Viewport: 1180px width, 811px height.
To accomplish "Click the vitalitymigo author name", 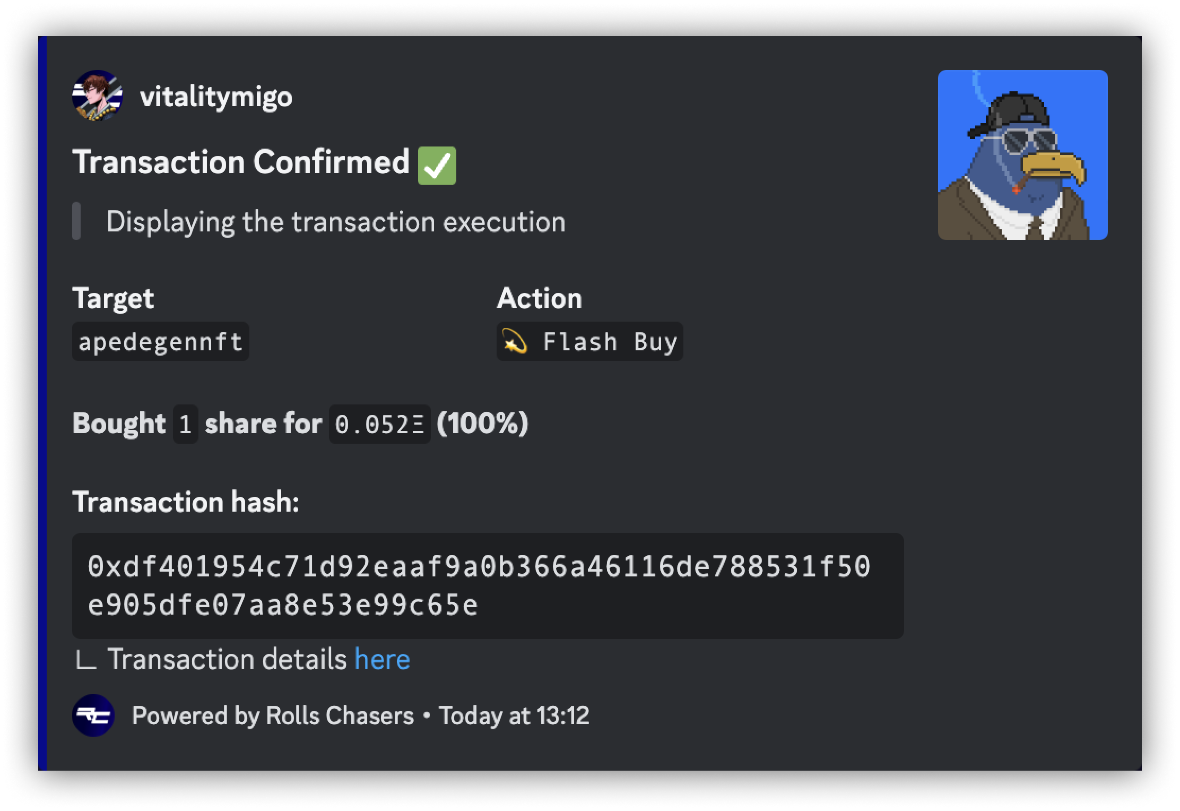I will [x=216, y=97].
